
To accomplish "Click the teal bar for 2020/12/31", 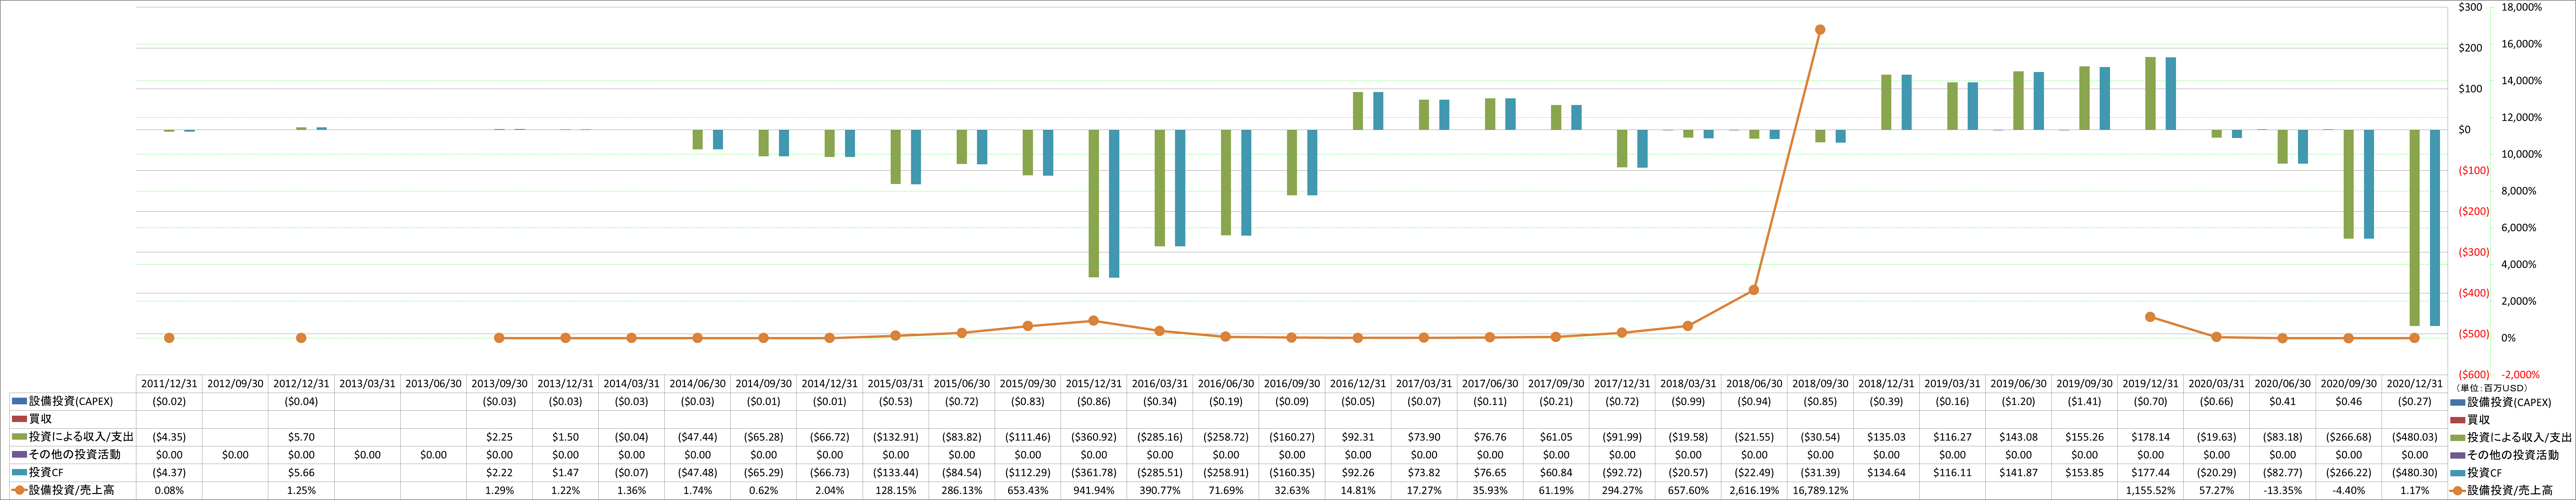I will (x=2435, y=228).
